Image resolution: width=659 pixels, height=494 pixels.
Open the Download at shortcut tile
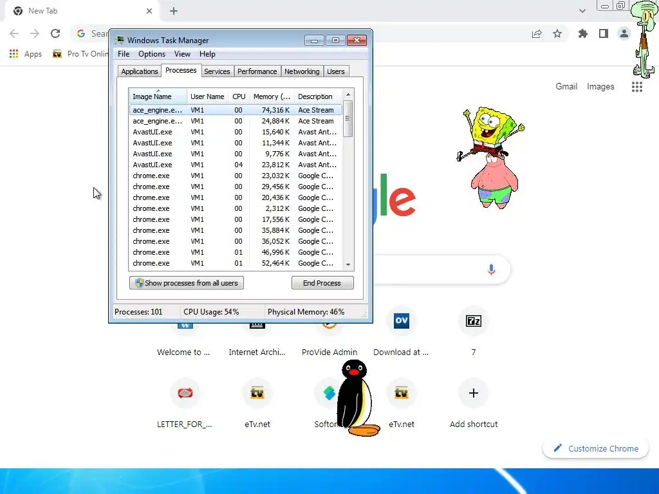[401, 333]
